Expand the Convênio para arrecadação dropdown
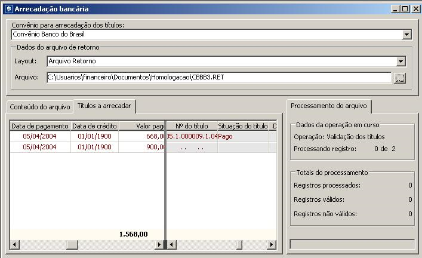This screenshot has width=422, height=258. [407, 35]
